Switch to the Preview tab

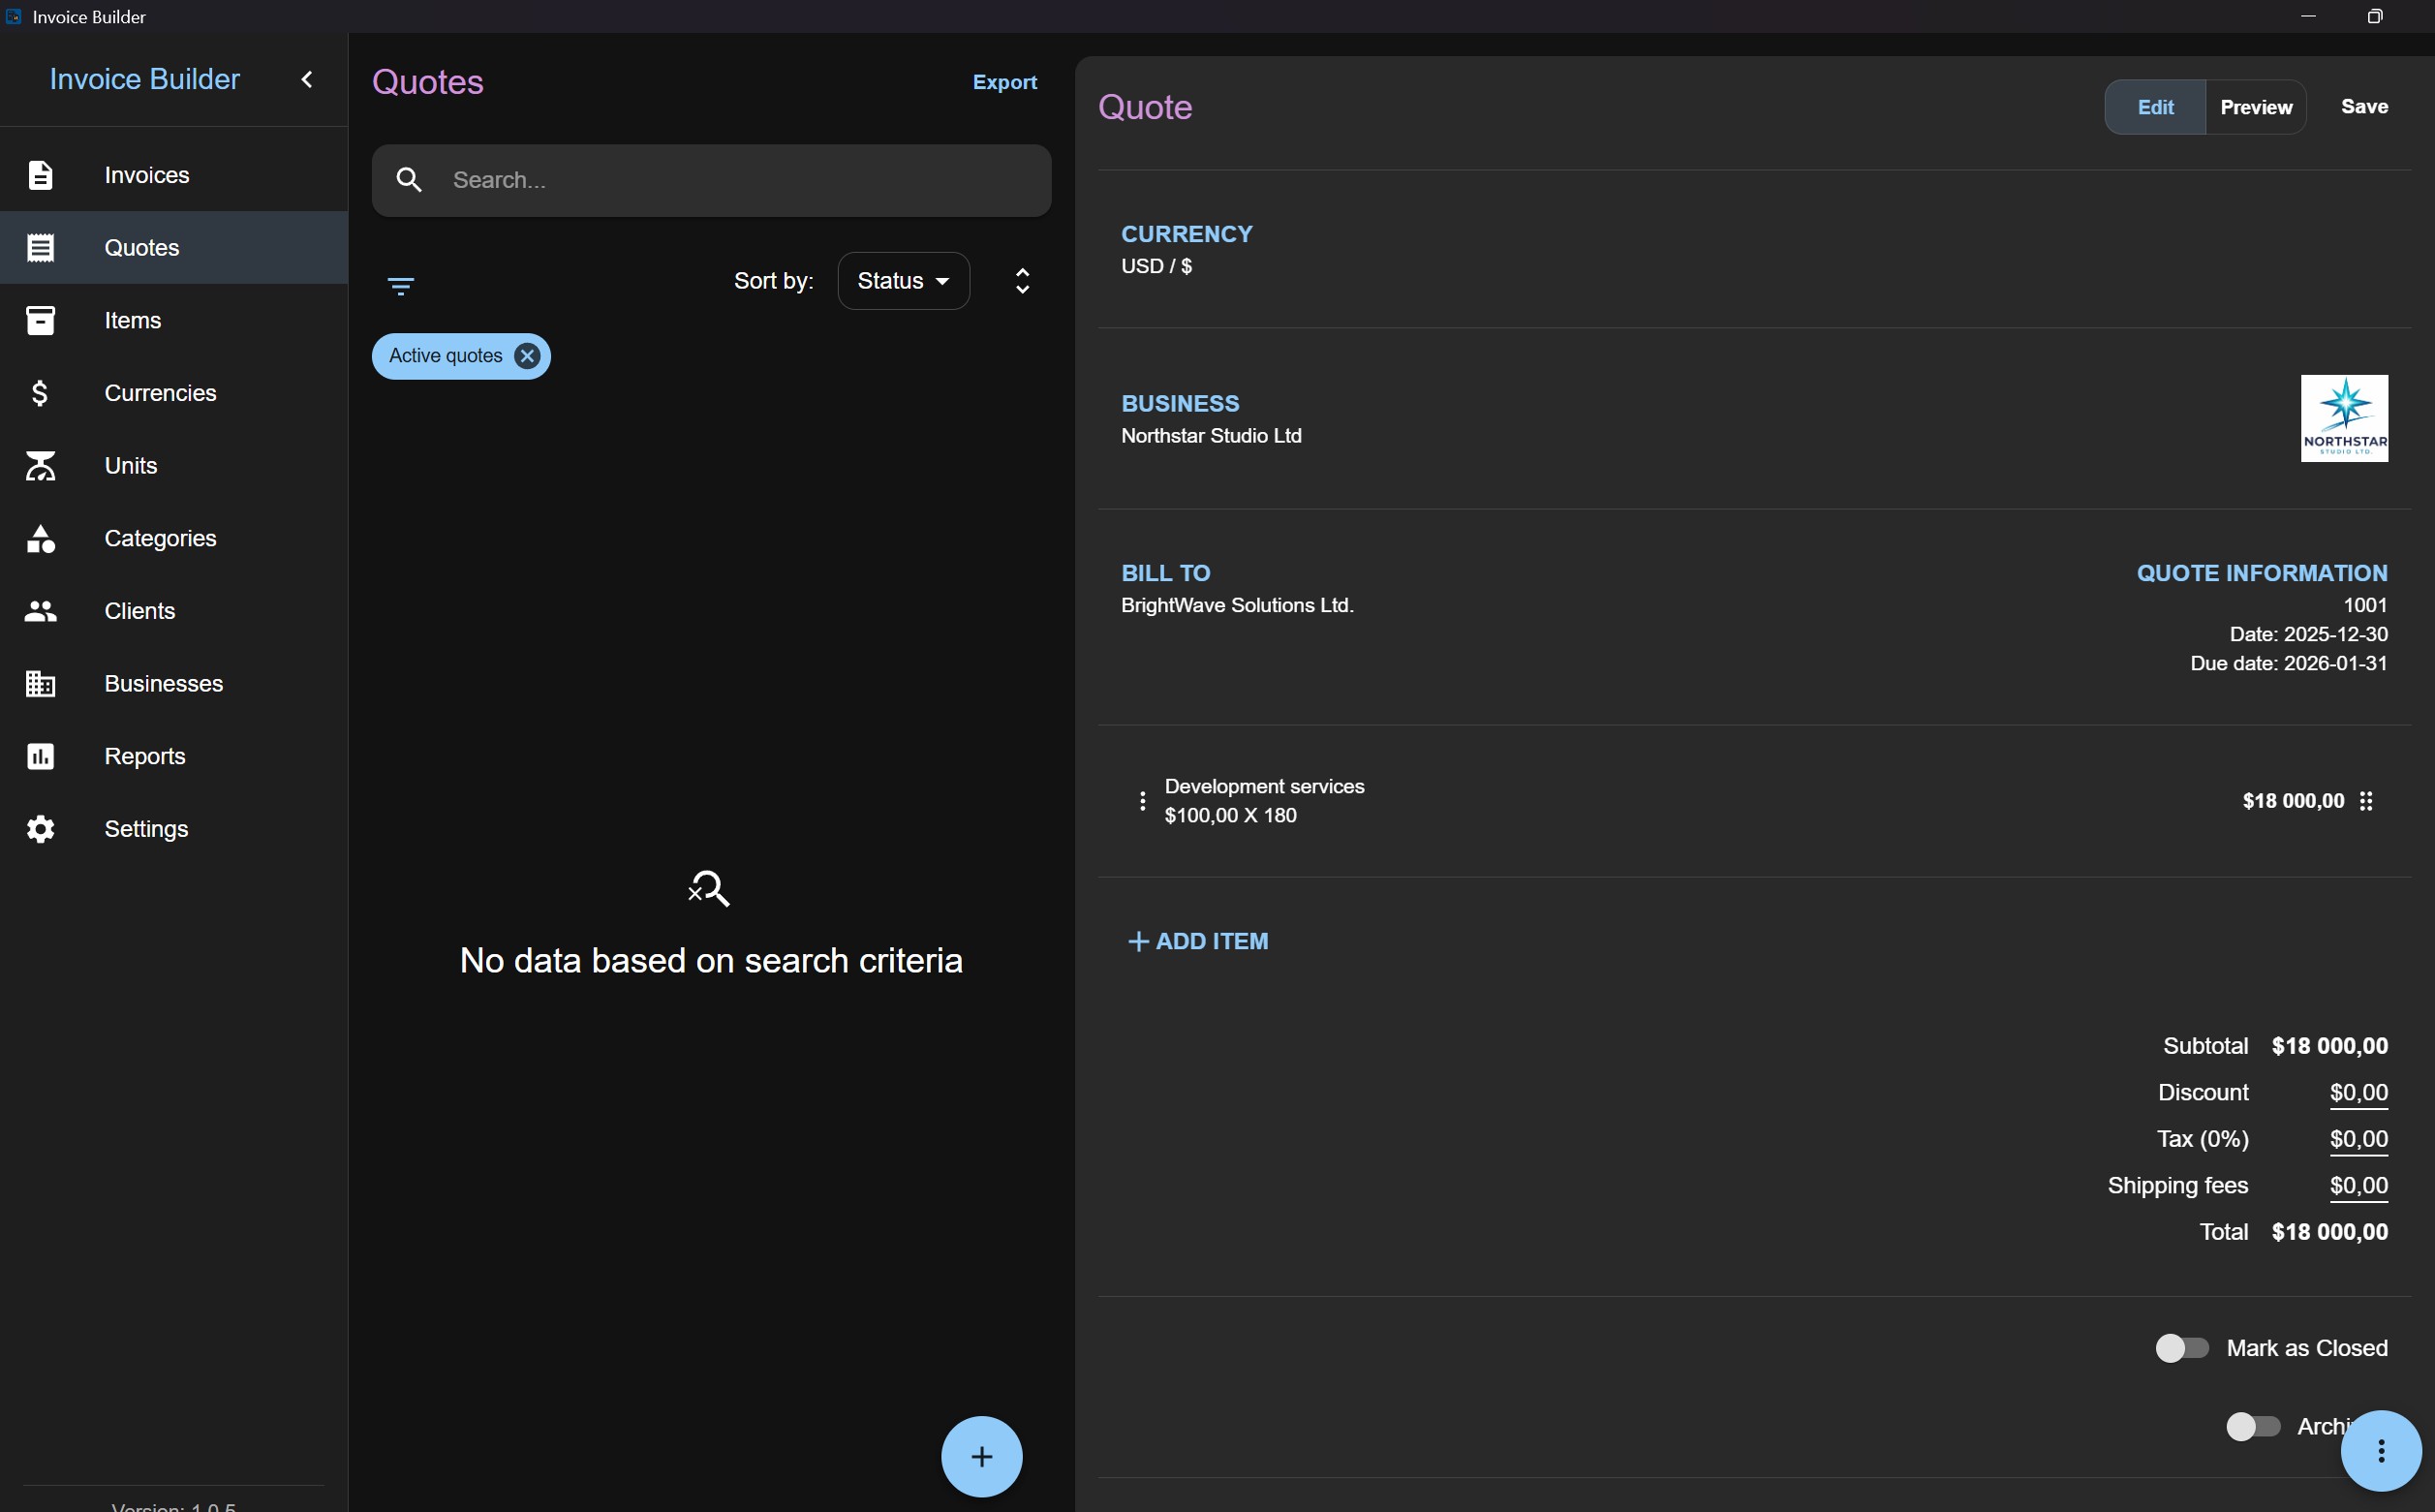2256,107
